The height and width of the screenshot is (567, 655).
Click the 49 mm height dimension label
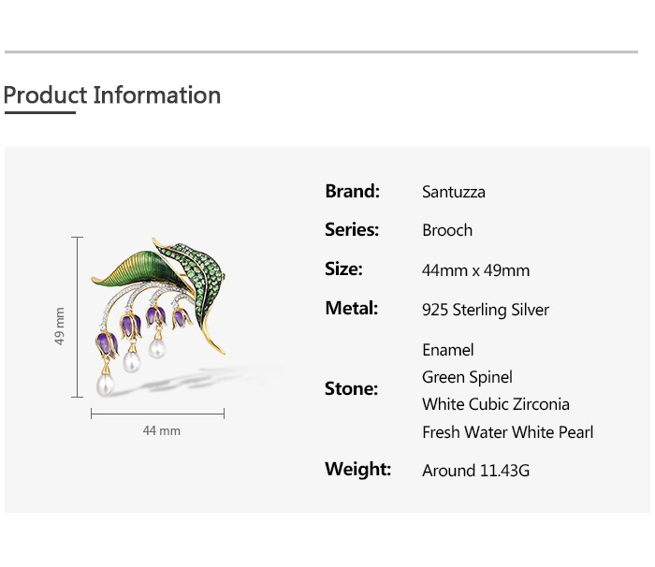coord(60,327)
